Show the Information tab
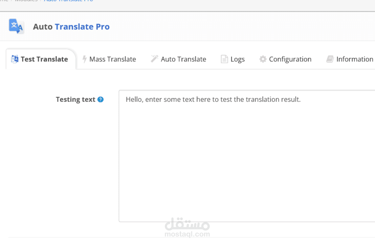 click(x=350, y=59)
